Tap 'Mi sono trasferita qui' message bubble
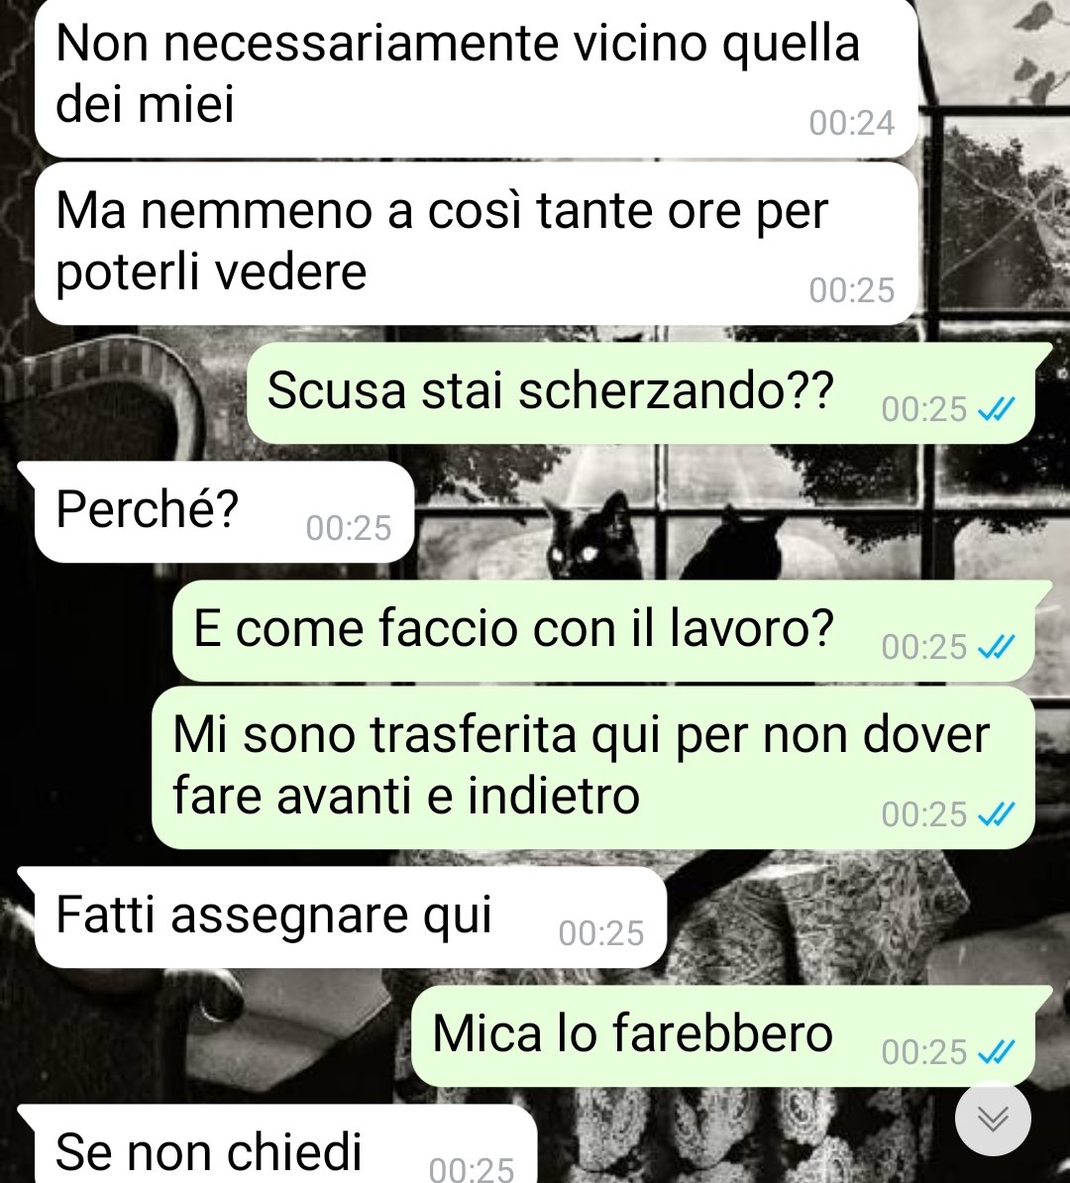1070x1183 pixels. click(x=593, y=768)
